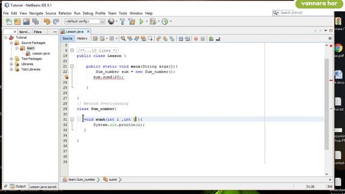The image size is (345, 194).
Task: Click Find Previous Occurrence icon
Action: (130, 39)
